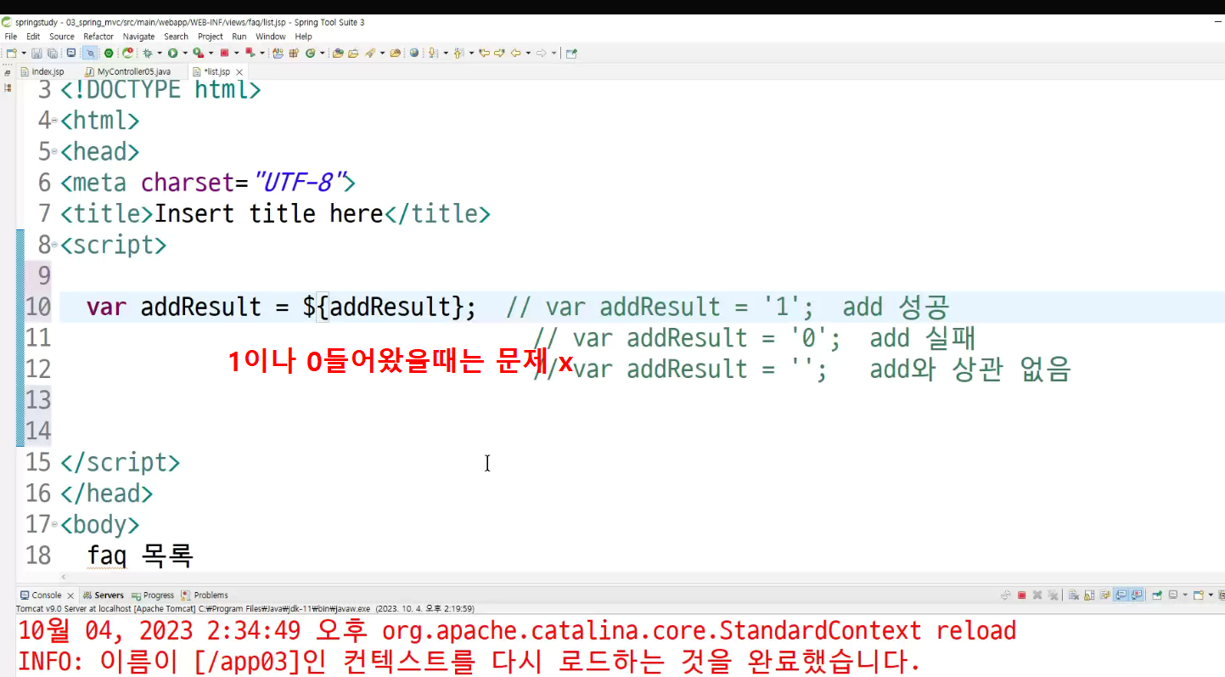Open the Open Console dropdown arrow
Image resolution: width=1225 pixels, height=677 pixels.
coord(1211,595)
